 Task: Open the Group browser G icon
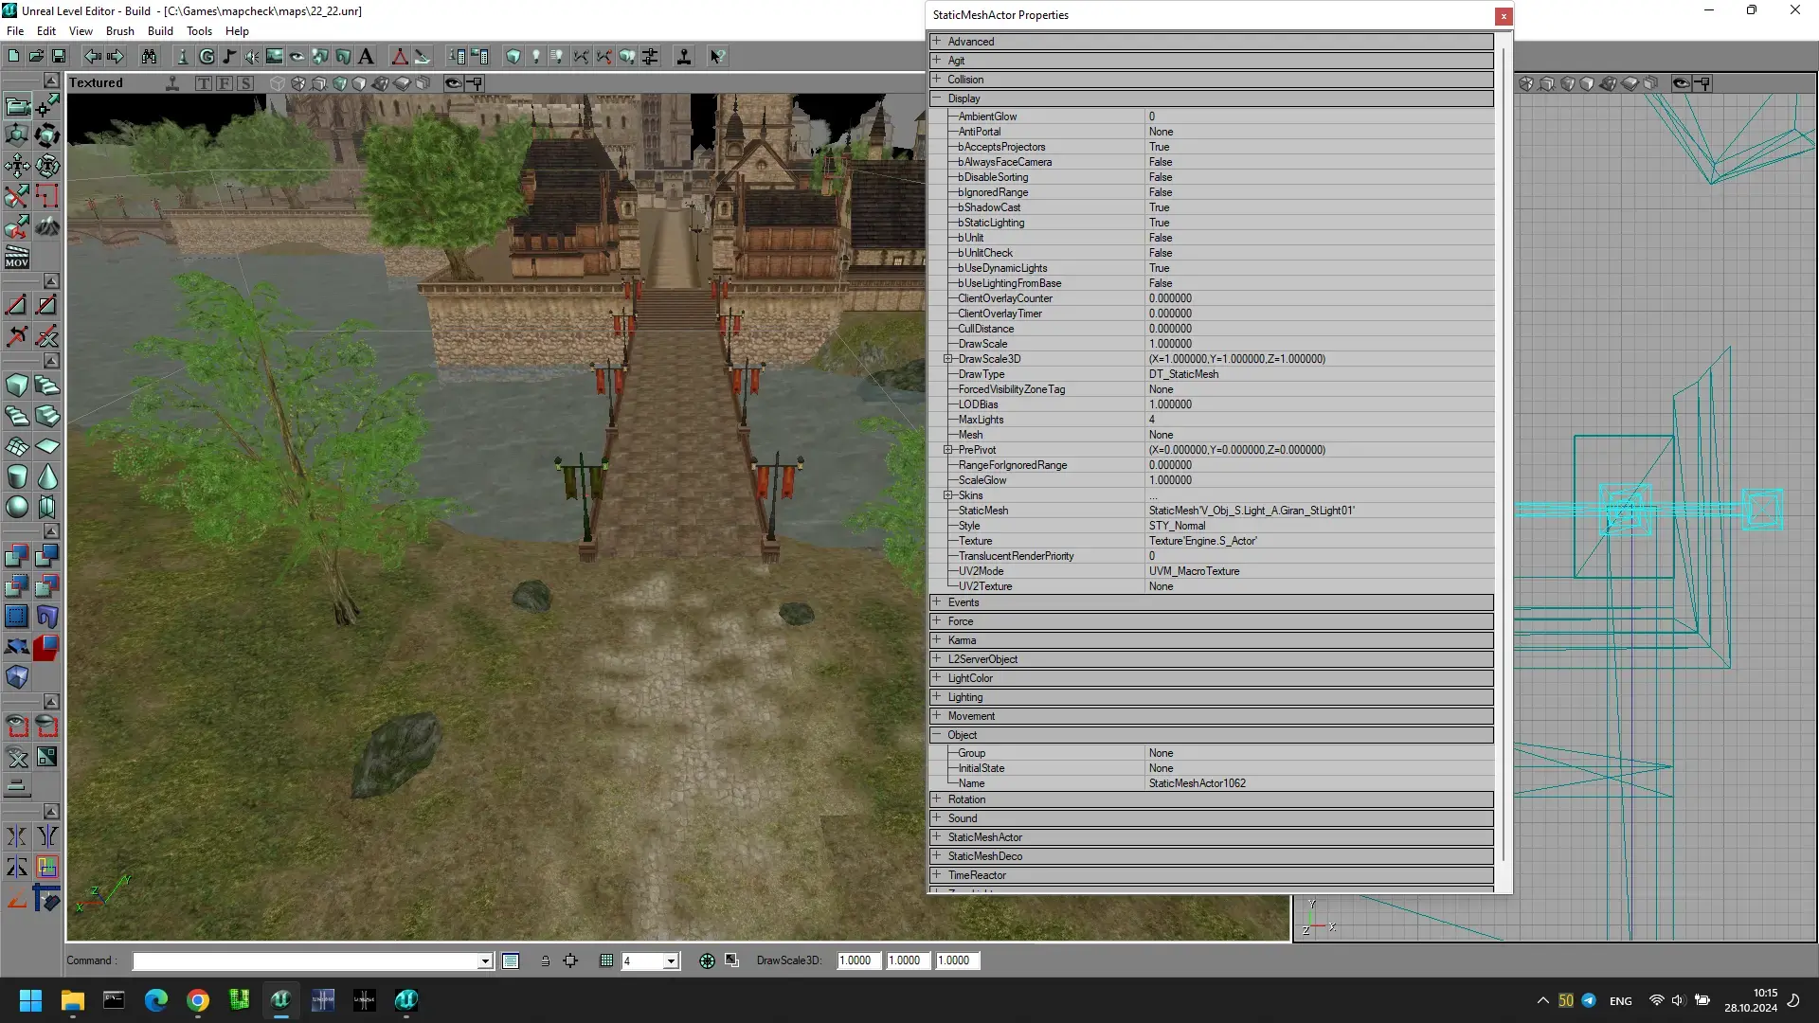[206, 57]
